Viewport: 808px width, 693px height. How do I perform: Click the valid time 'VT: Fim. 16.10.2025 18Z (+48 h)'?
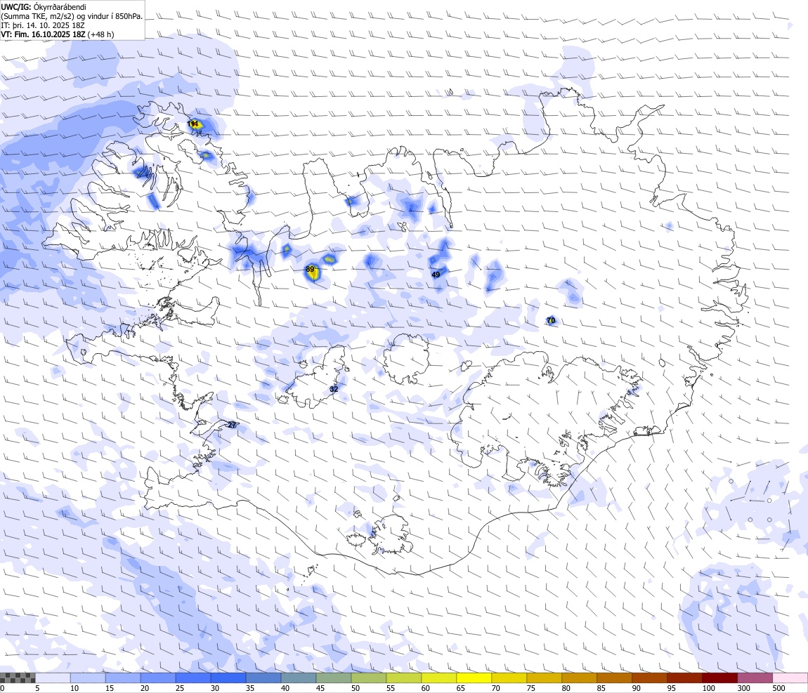click(58, 34)
